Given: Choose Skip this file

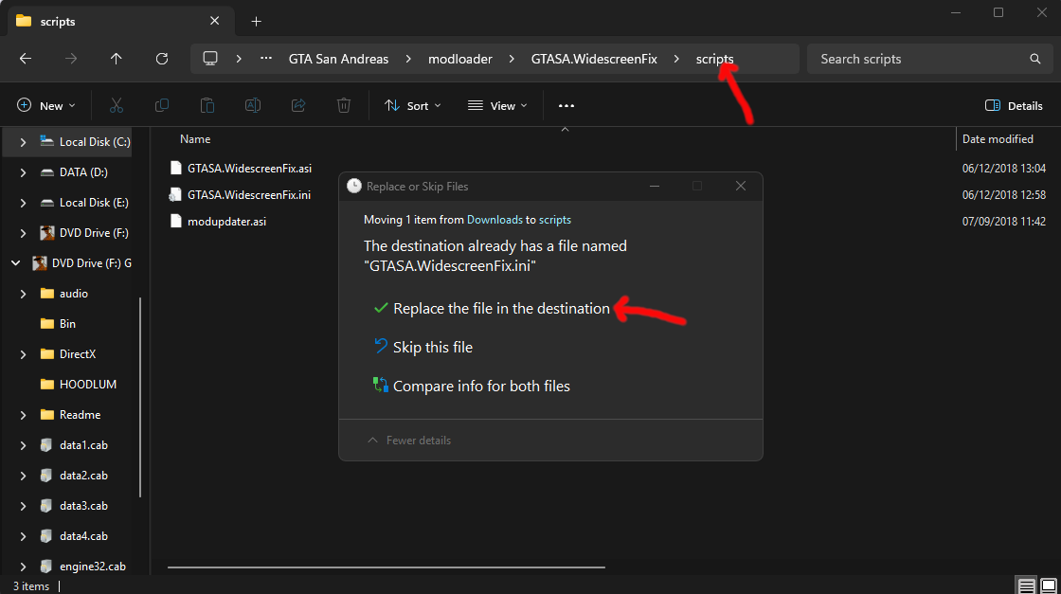Looking at the screenshot, I should point(423,347).
